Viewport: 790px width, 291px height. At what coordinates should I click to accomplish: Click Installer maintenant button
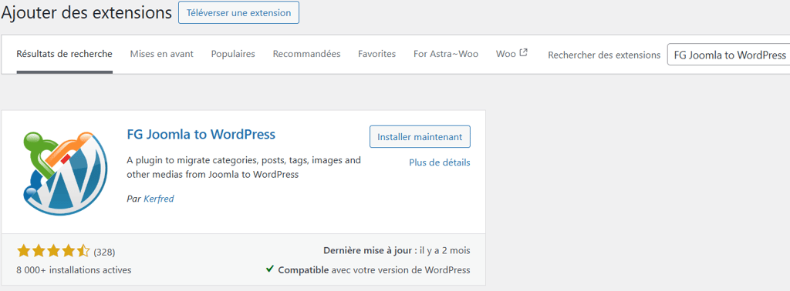tap(420, 137)
